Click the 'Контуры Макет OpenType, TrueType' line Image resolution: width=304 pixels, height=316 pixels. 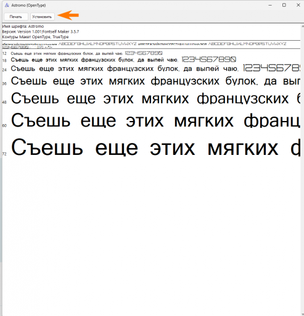point(35,37)
